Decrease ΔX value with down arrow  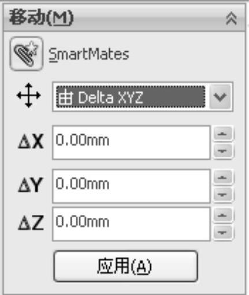coord(223,151)
